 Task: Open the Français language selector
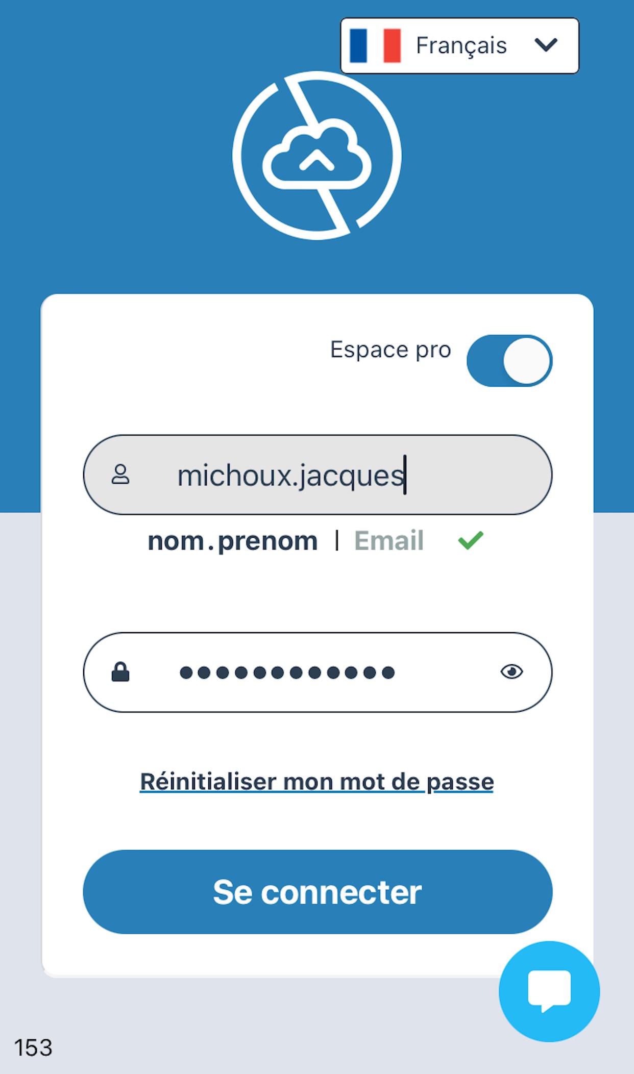[460, 46]
